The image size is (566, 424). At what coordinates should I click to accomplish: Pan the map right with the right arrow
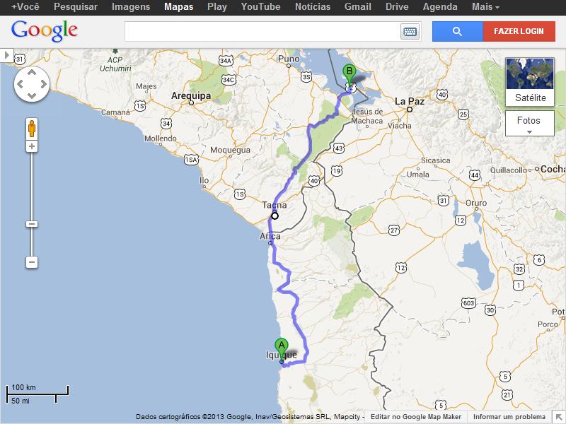point(44,84)
